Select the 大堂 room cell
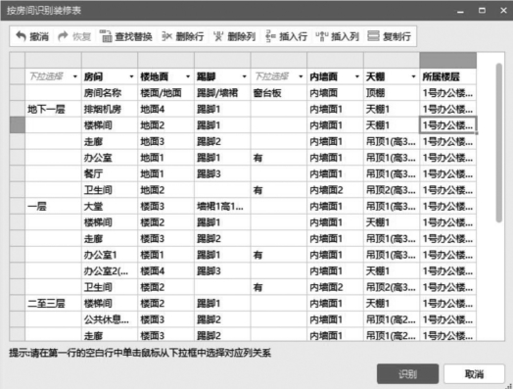The height and width of the screenshot is (389, 513). [110, 207]
